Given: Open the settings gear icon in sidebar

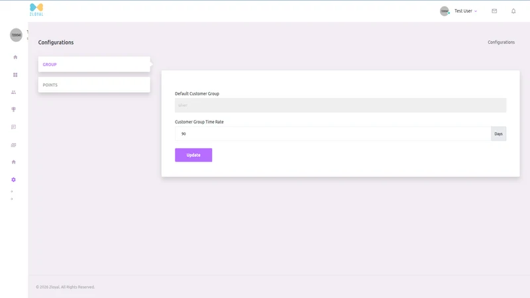Looking at the screenshot, I should point(13,179).
